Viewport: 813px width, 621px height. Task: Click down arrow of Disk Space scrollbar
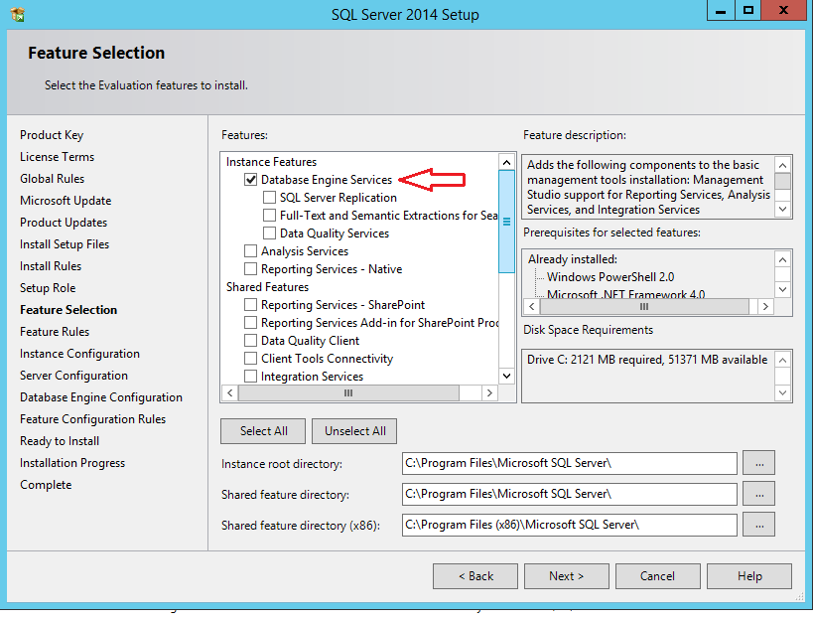[x=782, y=392]
